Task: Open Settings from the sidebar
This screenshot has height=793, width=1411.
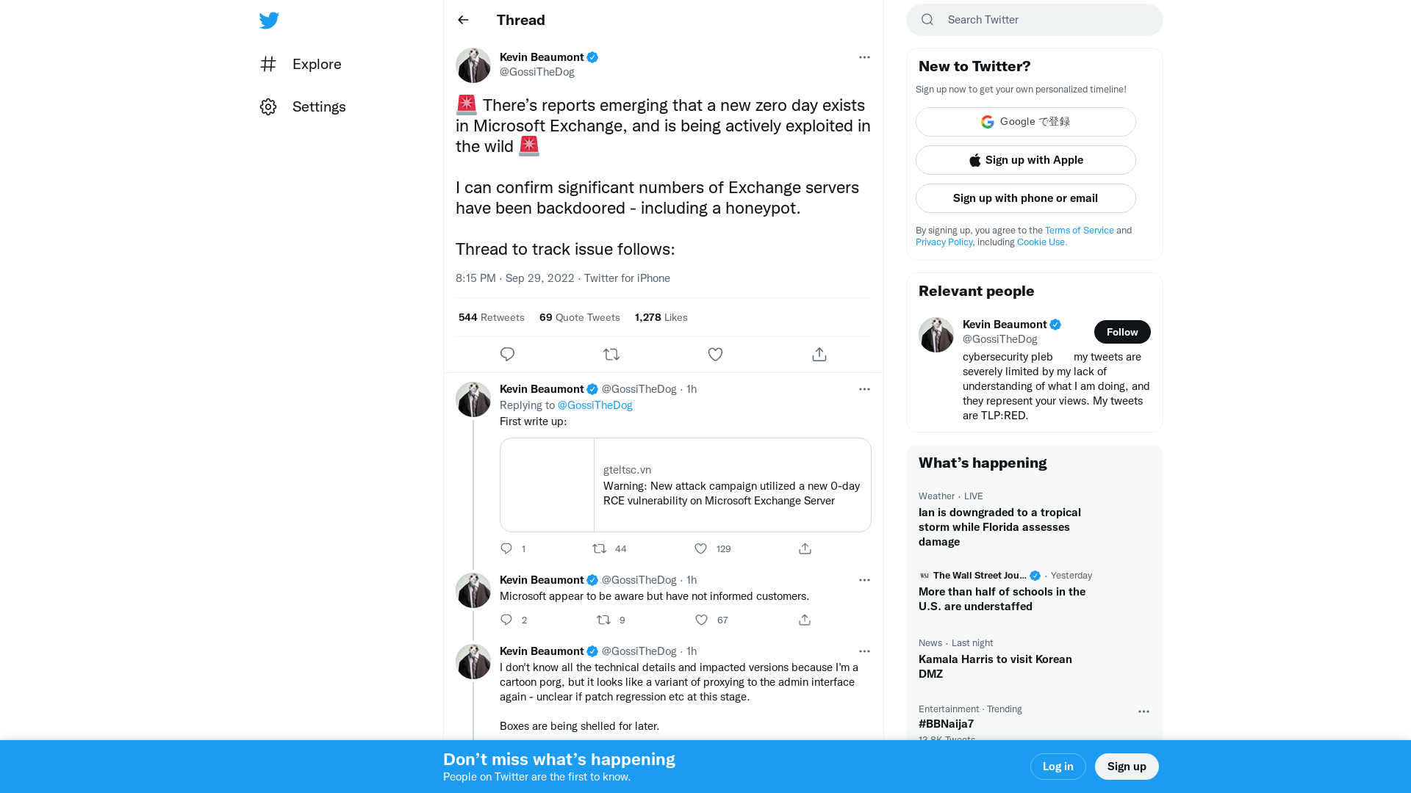Action: pyautogui.click(x=319, y=106)
